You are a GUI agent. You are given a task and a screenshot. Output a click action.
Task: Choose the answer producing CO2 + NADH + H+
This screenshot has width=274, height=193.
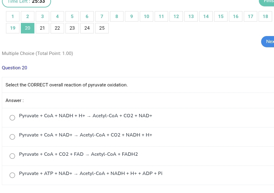(x=12, y=137)
